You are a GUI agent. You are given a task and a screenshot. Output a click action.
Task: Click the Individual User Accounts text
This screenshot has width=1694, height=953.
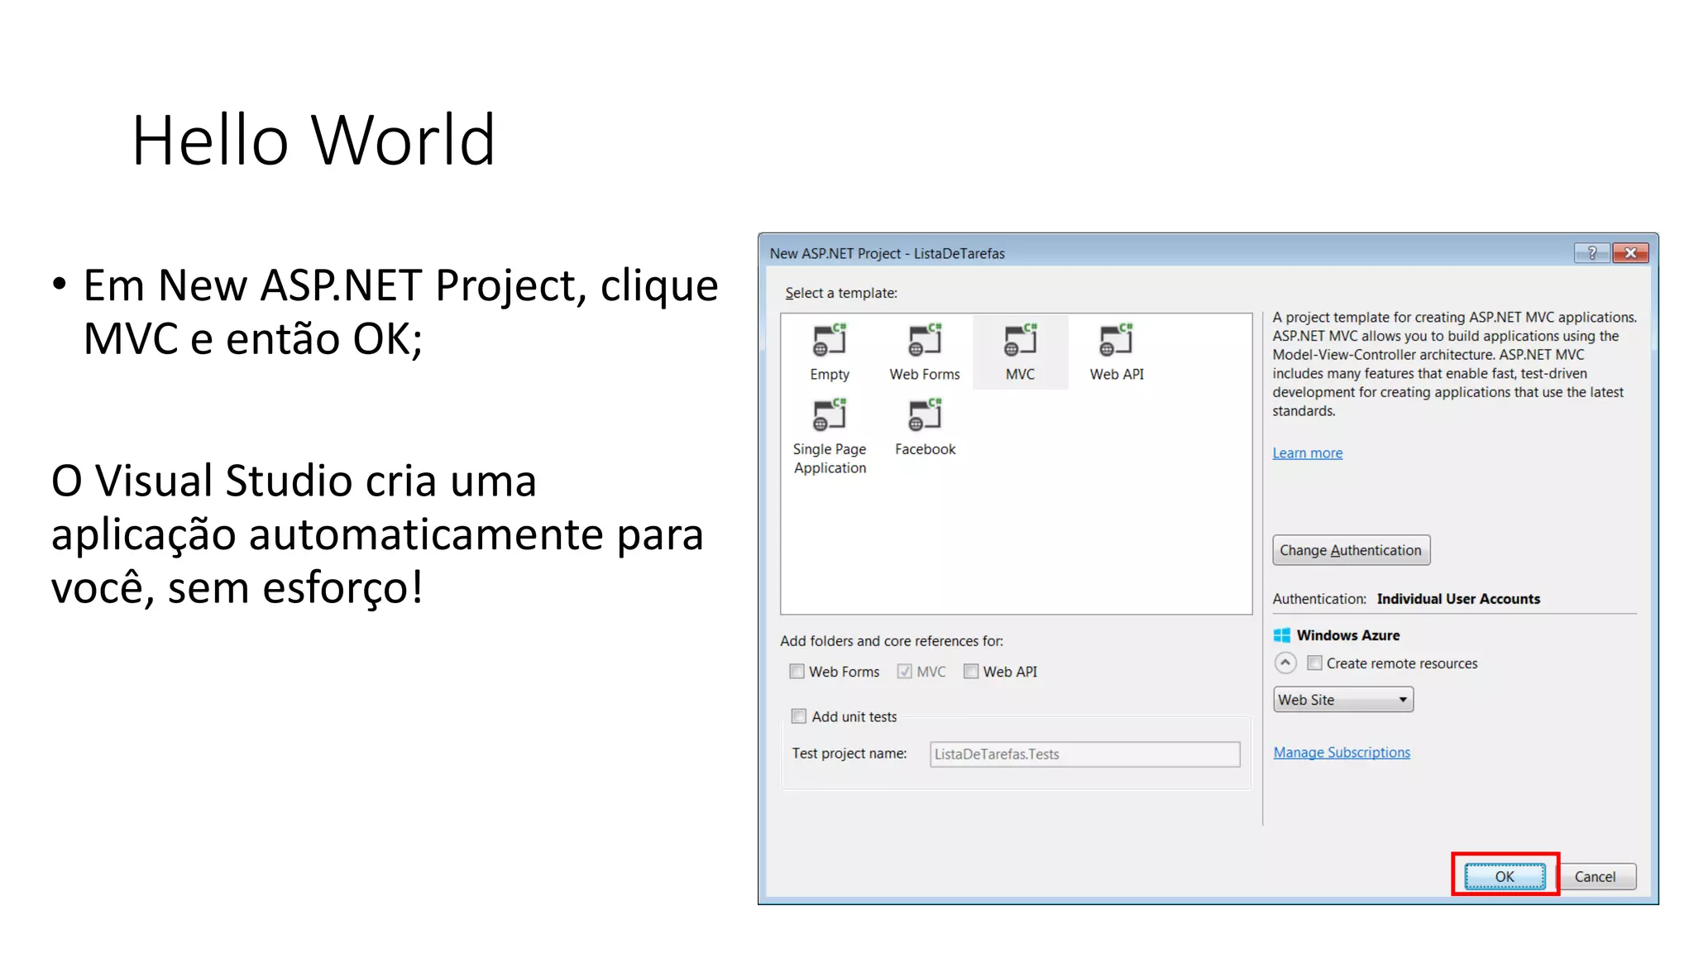pos(1458,599)
